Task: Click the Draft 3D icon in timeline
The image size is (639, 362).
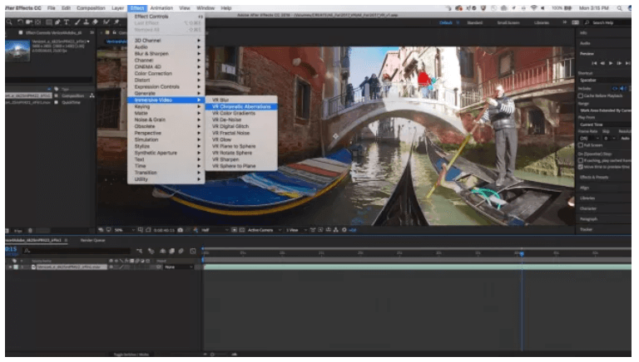Action: pos(151,251)
